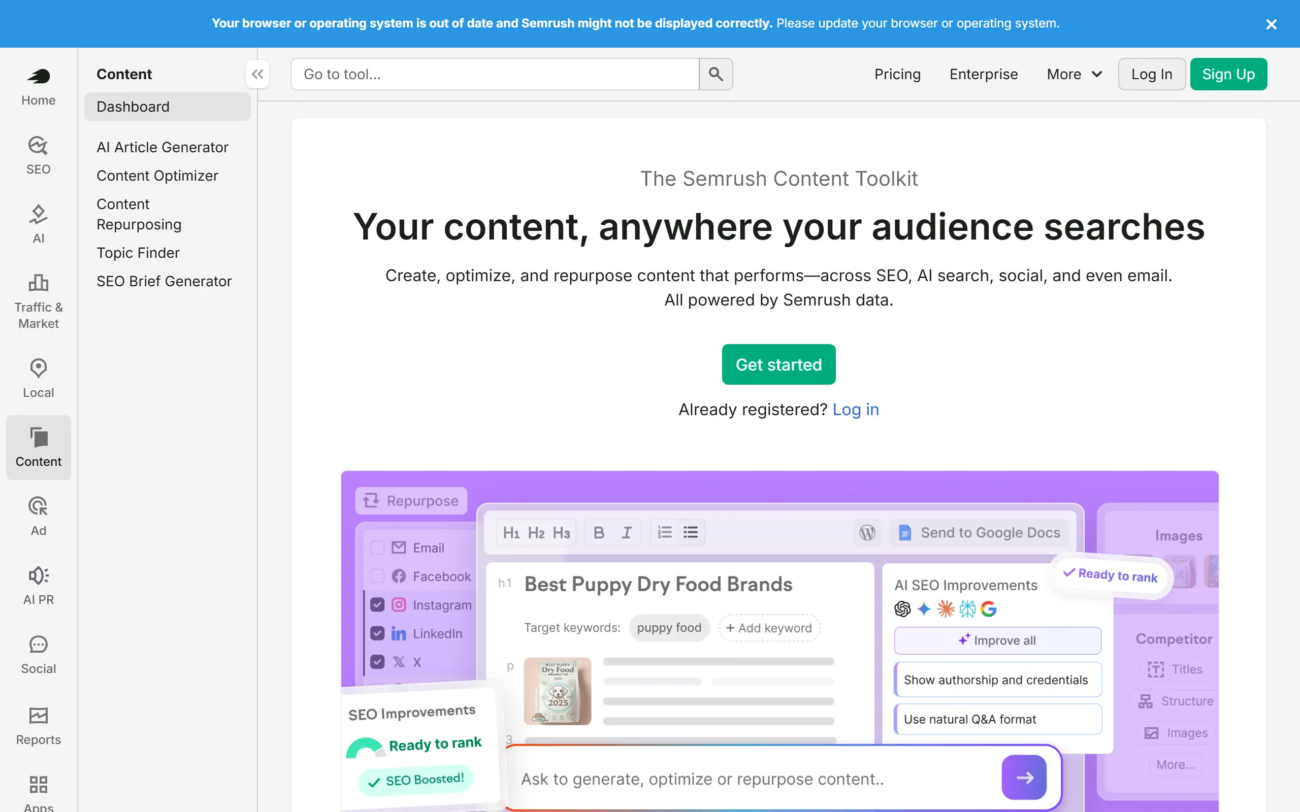Toggle bold formatting

tap(598, 533)
